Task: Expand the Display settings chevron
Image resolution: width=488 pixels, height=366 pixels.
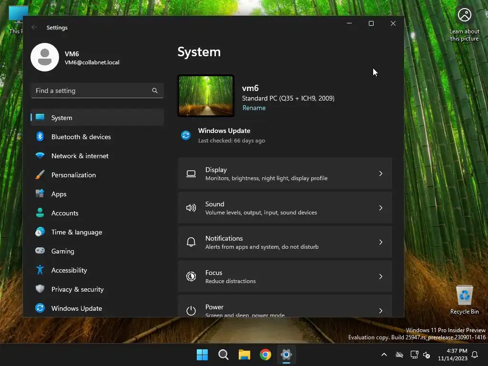Action: (381, 173)
